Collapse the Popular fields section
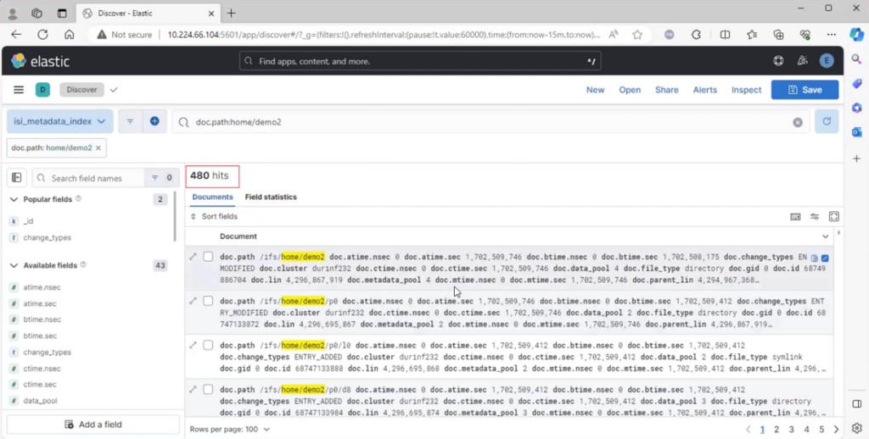 [14, 199]
